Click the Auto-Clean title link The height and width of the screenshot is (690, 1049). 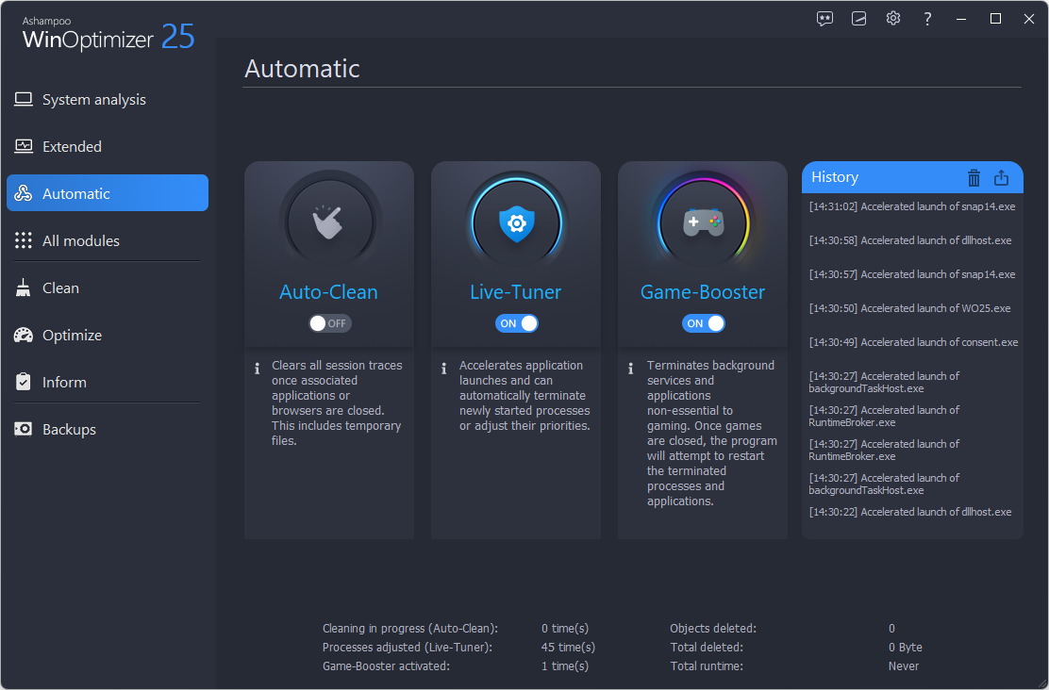328,292
